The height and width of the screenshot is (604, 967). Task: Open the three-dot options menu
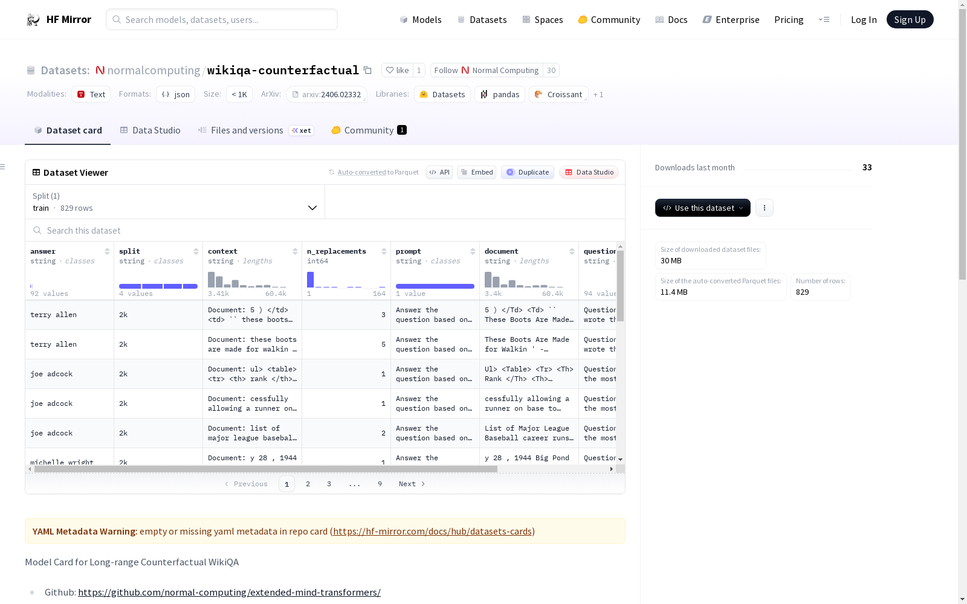765,208
